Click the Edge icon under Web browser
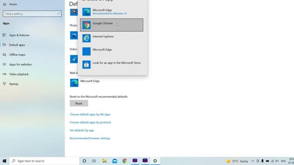Screen dimensions: 294x165 74,83
